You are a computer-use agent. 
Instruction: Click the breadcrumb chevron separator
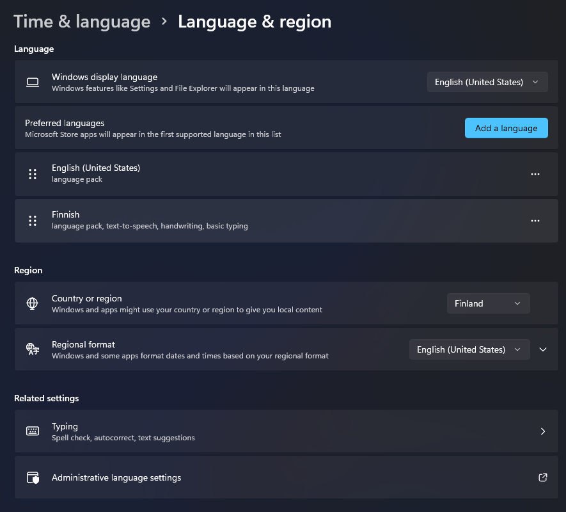click(x=164, y=22)
